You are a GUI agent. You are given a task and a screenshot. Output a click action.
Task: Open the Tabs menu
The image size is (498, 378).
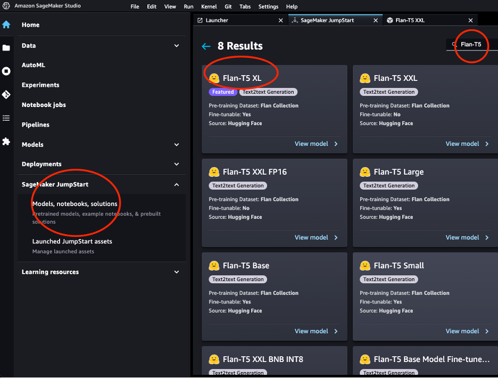[245, 6]
